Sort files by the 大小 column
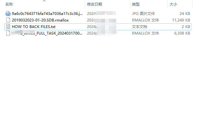The width and height of the screenshot is (214, 127). pos(173,4)
